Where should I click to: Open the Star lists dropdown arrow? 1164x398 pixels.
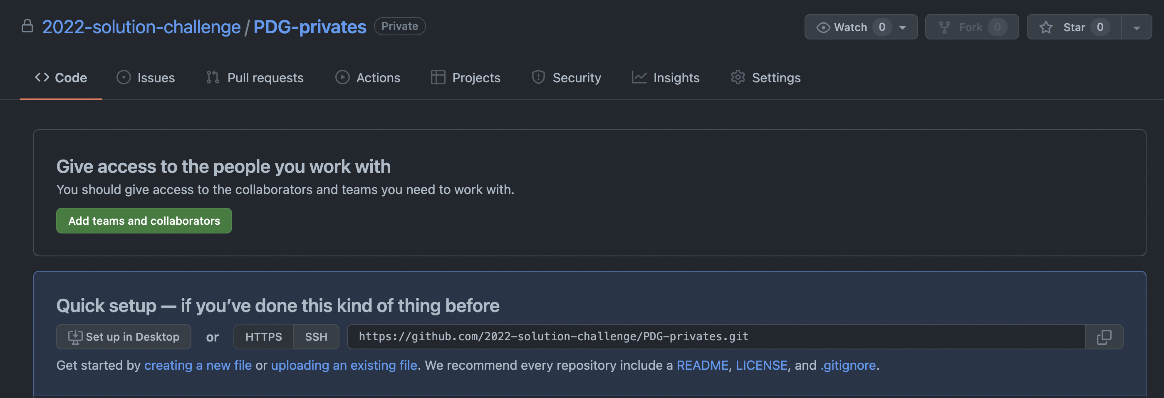coord(1137,27)
